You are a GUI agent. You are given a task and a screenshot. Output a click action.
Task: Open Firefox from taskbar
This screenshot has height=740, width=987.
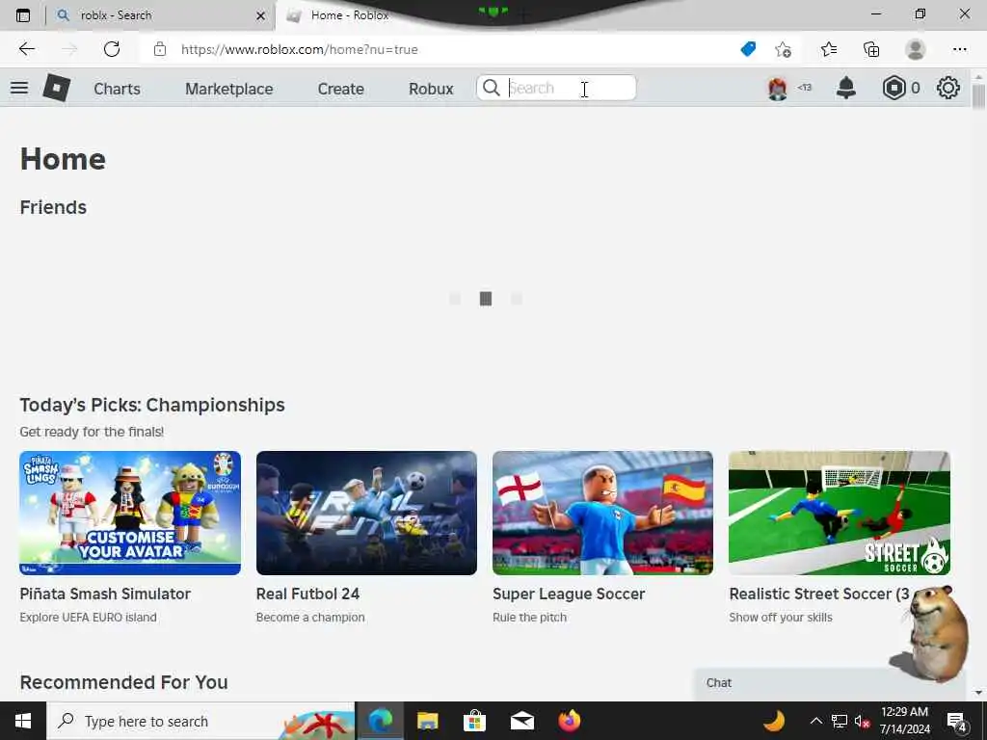click(x=569, y=721)
